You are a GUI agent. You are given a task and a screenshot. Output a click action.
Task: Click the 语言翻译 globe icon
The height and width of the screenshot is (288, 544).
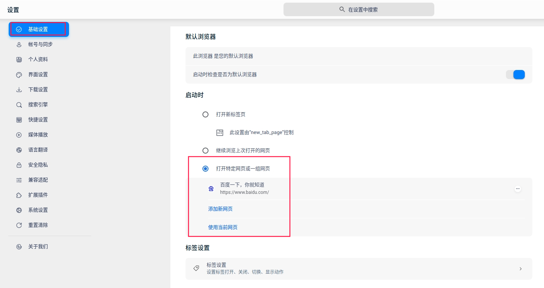[19, 150]
